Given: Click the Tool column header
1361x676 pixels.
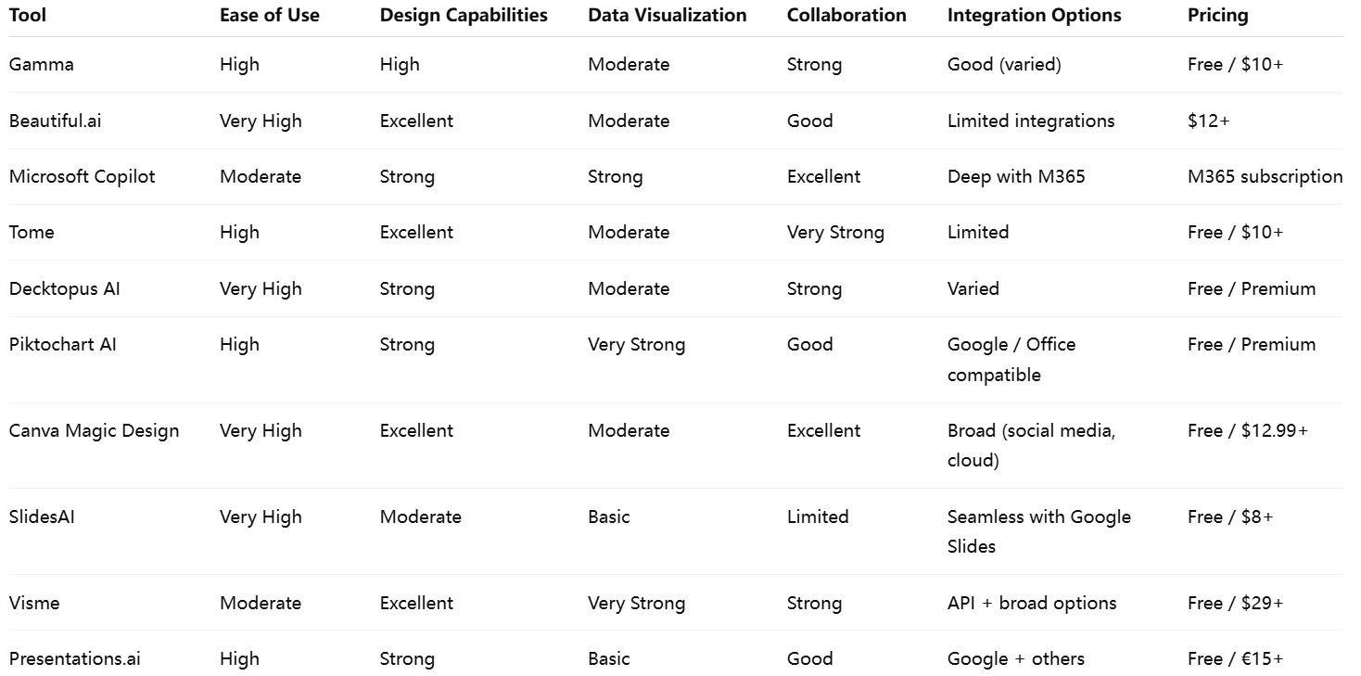Looking at the screenshot, I should (28, 16).
